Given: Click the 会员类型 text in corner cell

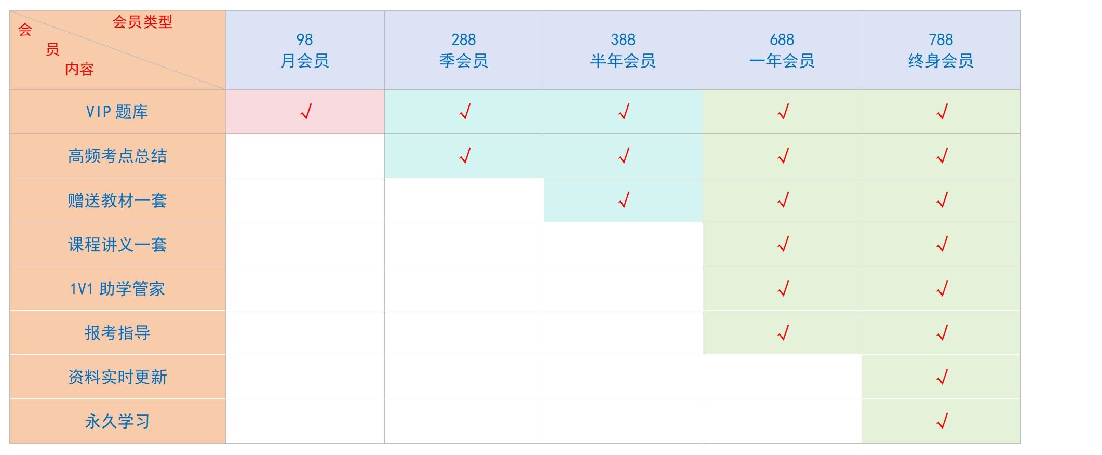Looking at the screenshot, I should [x=142, y=22].
